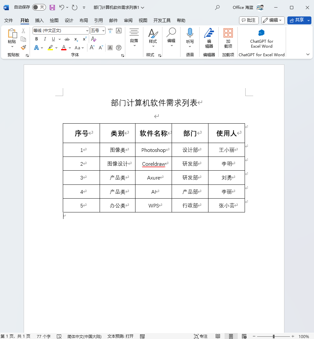Image resolution: width=314 pixels, height=339 pixels.
Task: Click the Redo icon
Action: 75,8
